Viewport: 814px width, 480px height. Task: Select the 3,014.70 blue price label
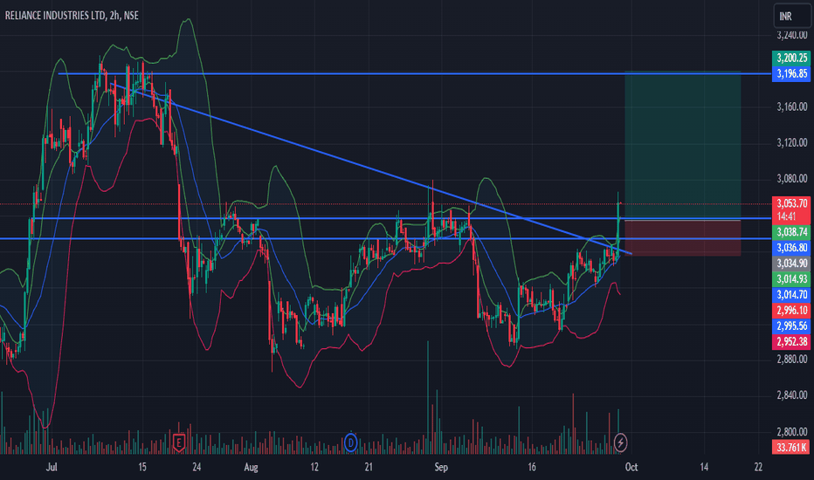pyautogui.click(x=791, y=295)
